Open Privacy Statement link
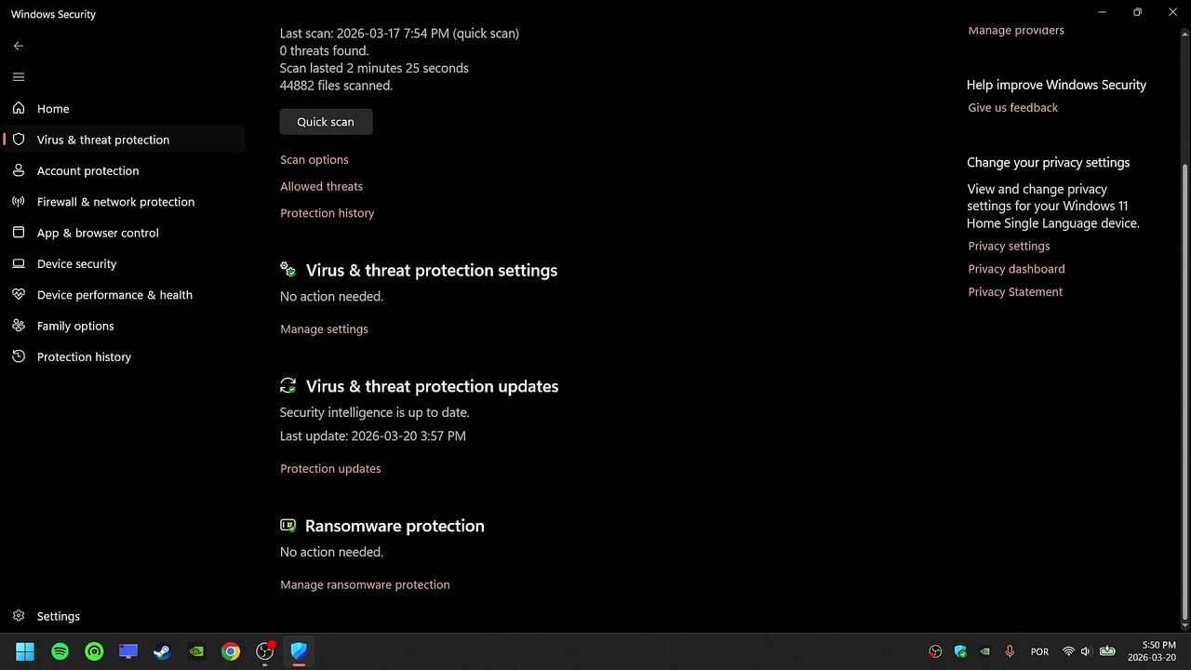This screenshot has width=1191, height=670. pos(1015,292)
